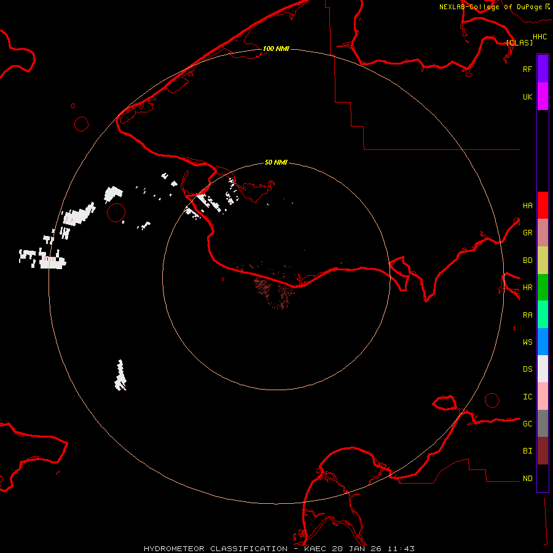Viewport: 553px width, 553px height.
Task: Pick the light pink IC legend swatch
Action: 543,396
